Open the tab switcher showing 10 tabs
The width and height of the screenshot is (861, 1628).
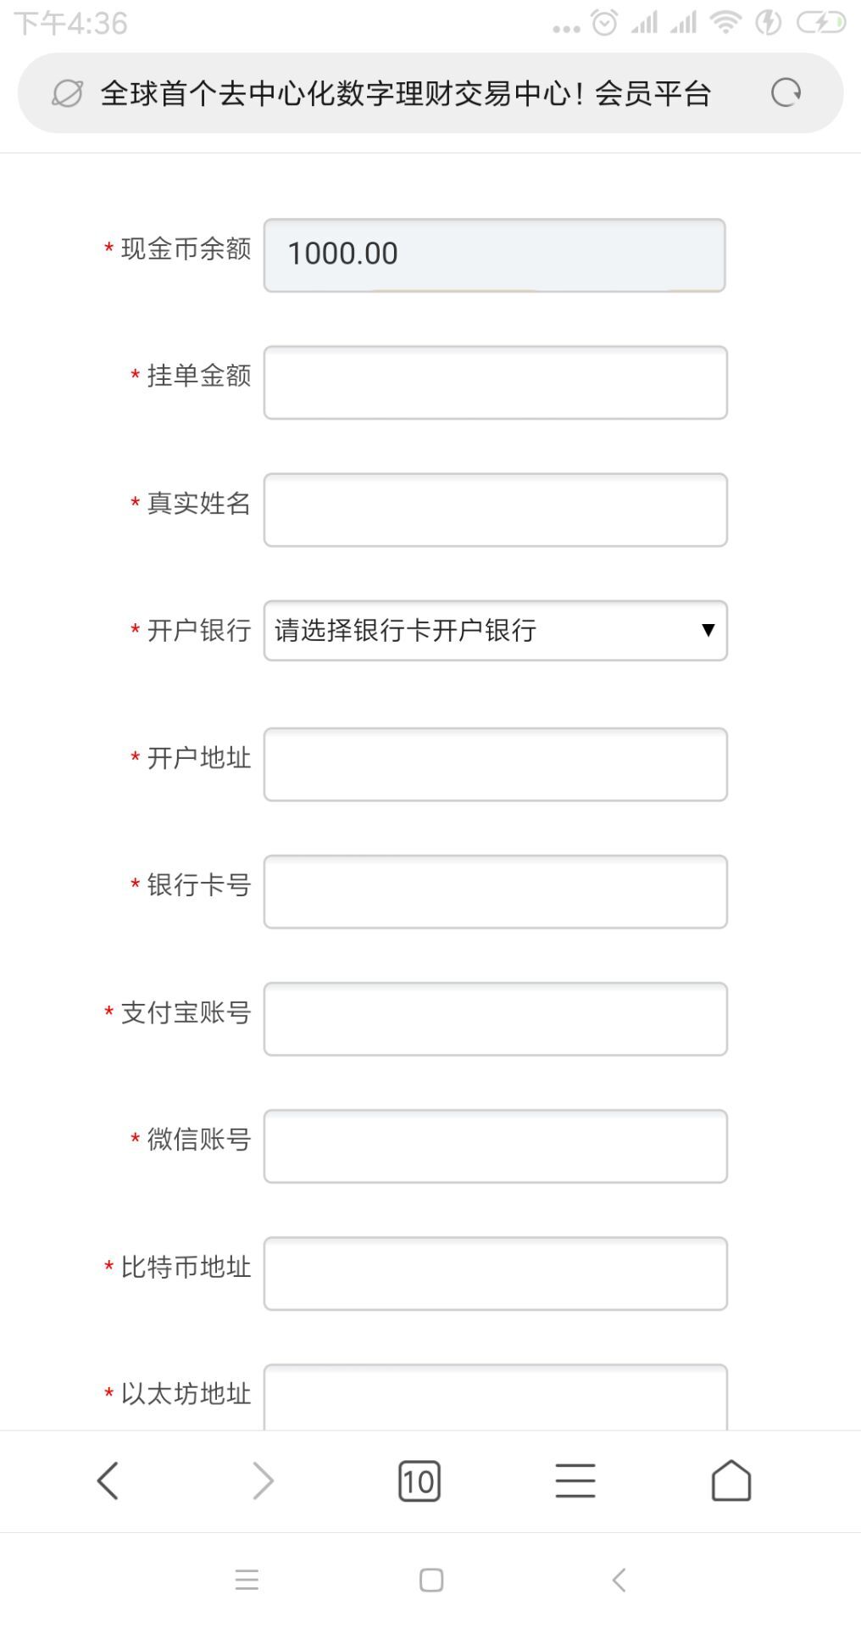point(419,1481)
